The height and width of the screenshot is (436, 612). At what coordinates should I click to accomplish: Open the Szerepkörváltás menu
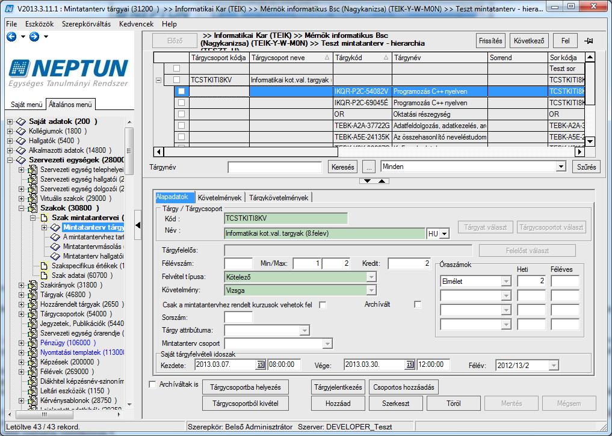[86, 24]
